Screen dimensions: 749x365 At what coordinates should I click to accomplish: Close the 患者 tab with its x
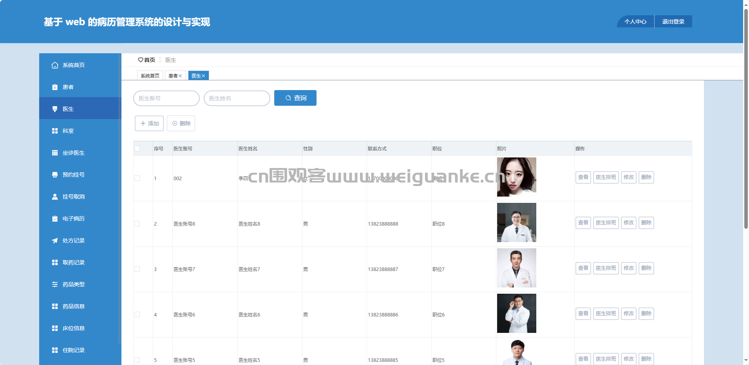[180, 76]
